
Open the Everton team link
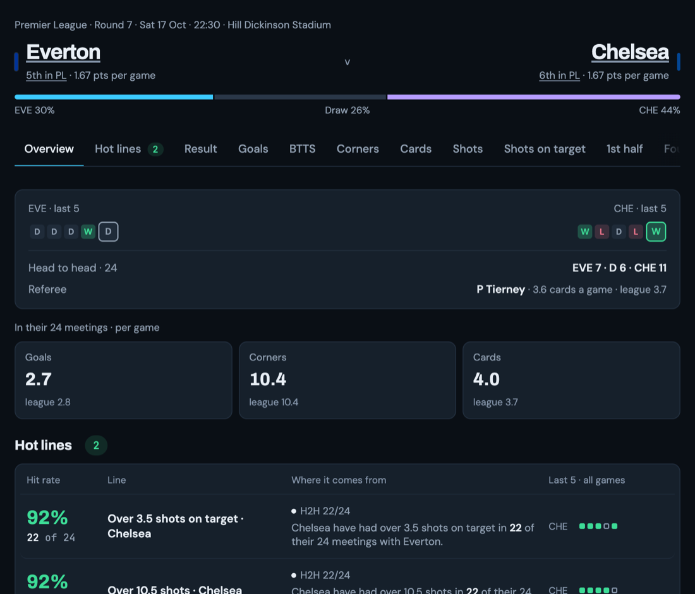tap(63, 52)
